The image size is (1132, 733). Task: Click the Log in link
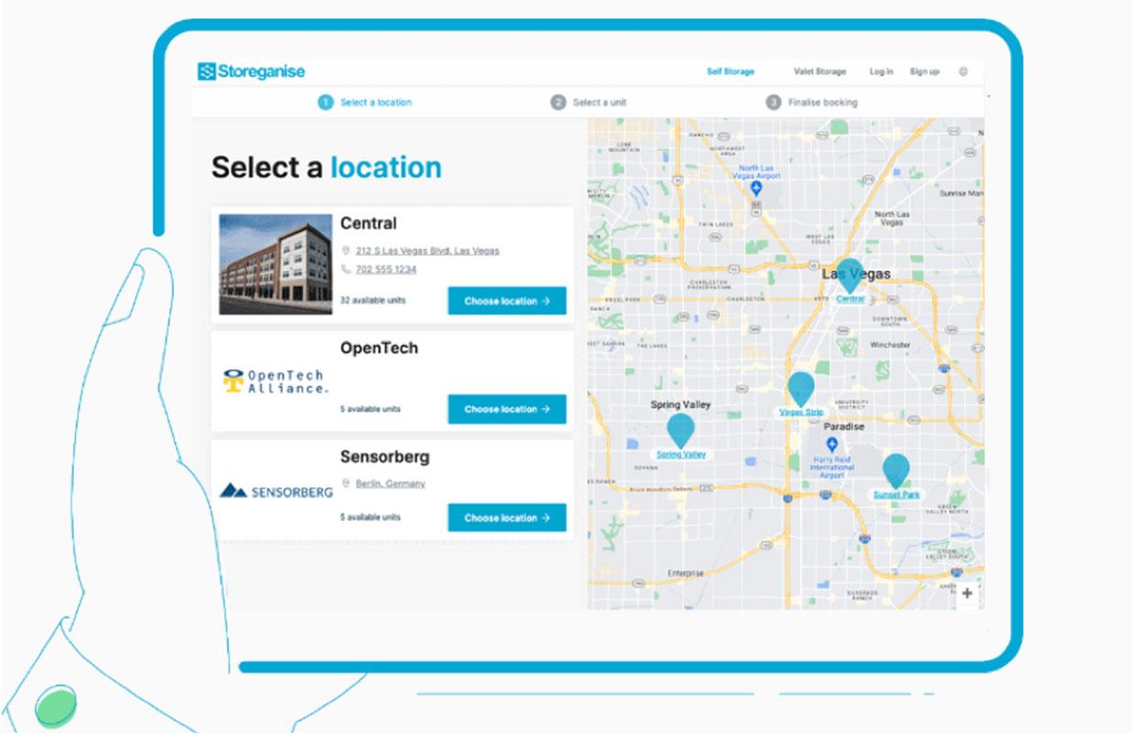tap(881, 71)
